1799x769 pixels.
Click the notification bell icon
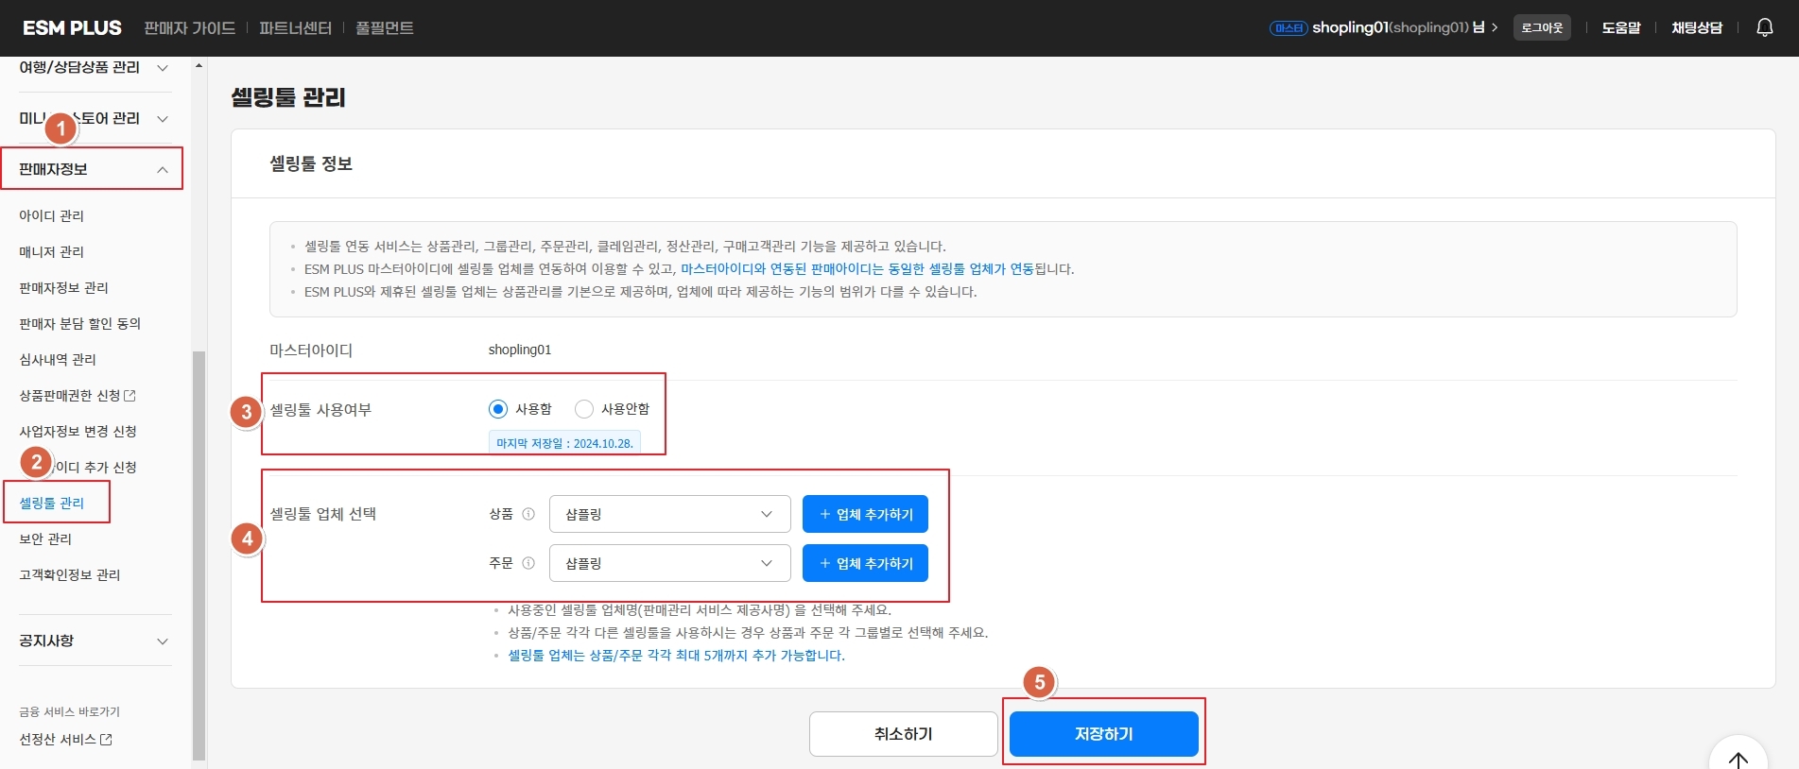pyautogui.click(x=1764, y=27)
